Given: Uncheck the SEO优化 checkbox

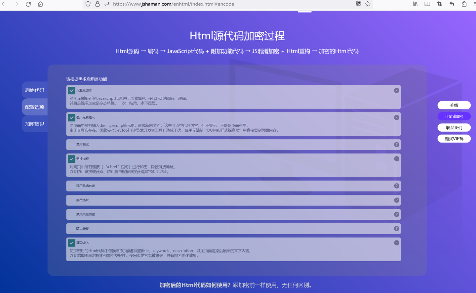Looking at the screenshot, I should point(71,243).
